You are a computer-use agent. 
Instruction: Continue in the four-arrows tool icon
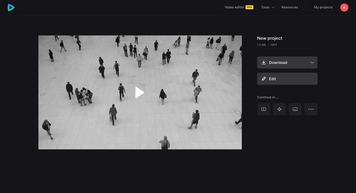279,109
